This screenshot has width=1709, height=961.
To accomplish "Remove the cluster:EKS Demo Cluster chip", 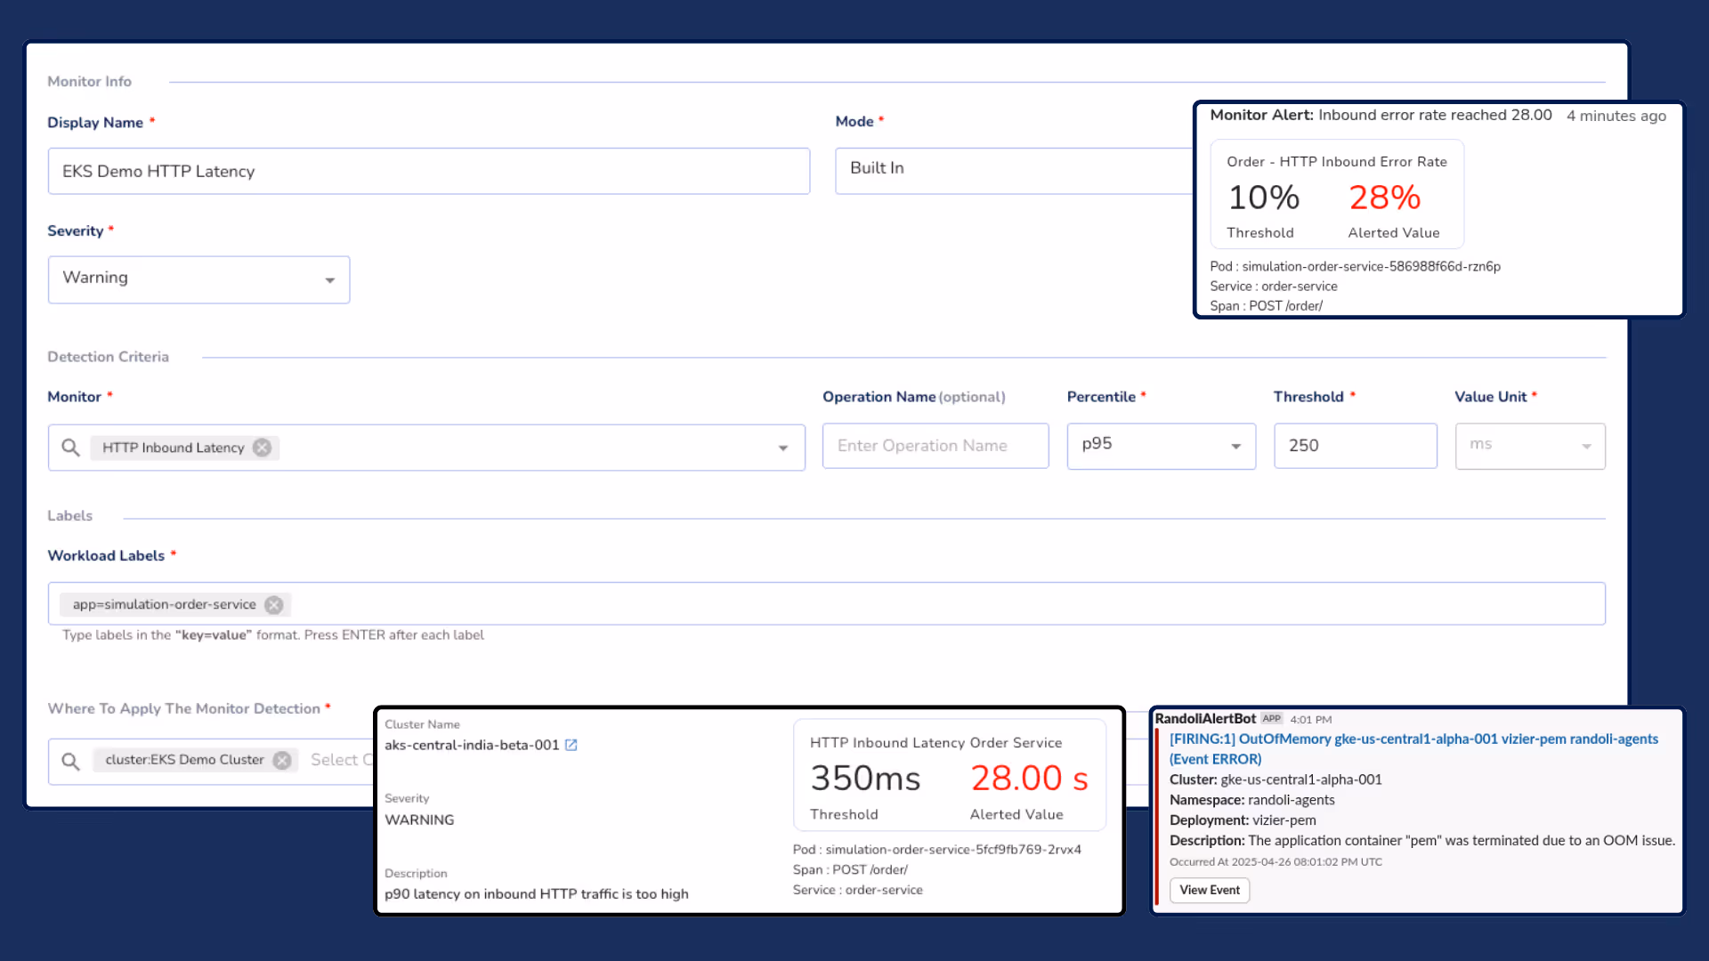I will pyautogui.click(x=282, y=760).
